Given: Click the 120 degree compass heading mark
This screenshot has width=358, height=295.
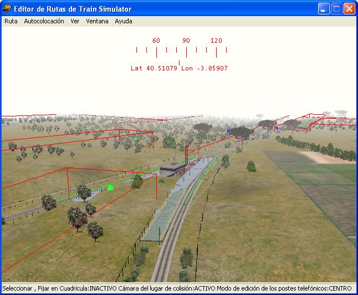Looking at the screenshot, I should (x=216, y=41).
